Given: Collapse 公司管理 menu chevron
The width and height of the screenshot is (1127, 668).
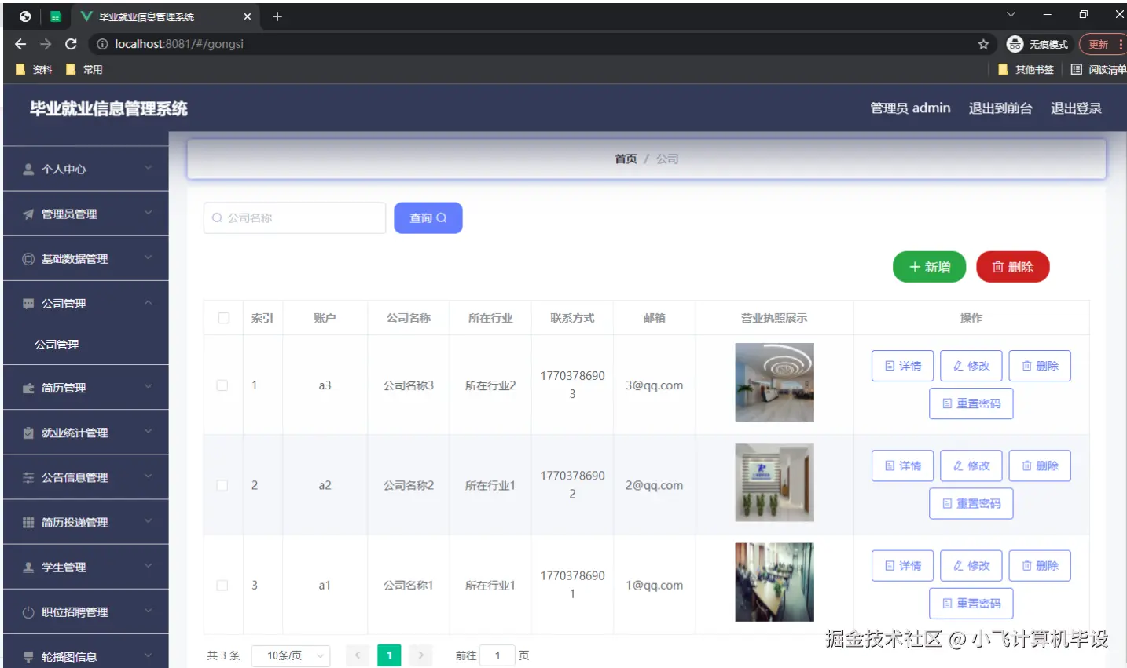Looking at the screenshot, I should (149, 302).
